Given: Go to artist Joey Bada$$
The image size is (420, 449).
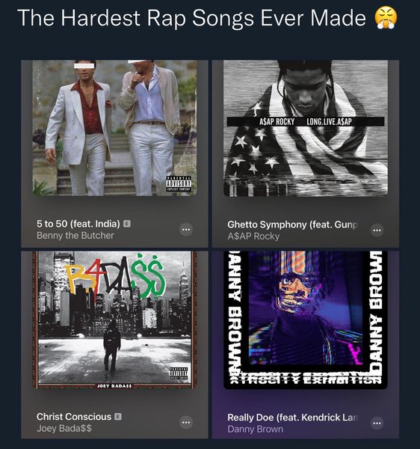Looking at the screenshot, I should (x=64, y=428).
